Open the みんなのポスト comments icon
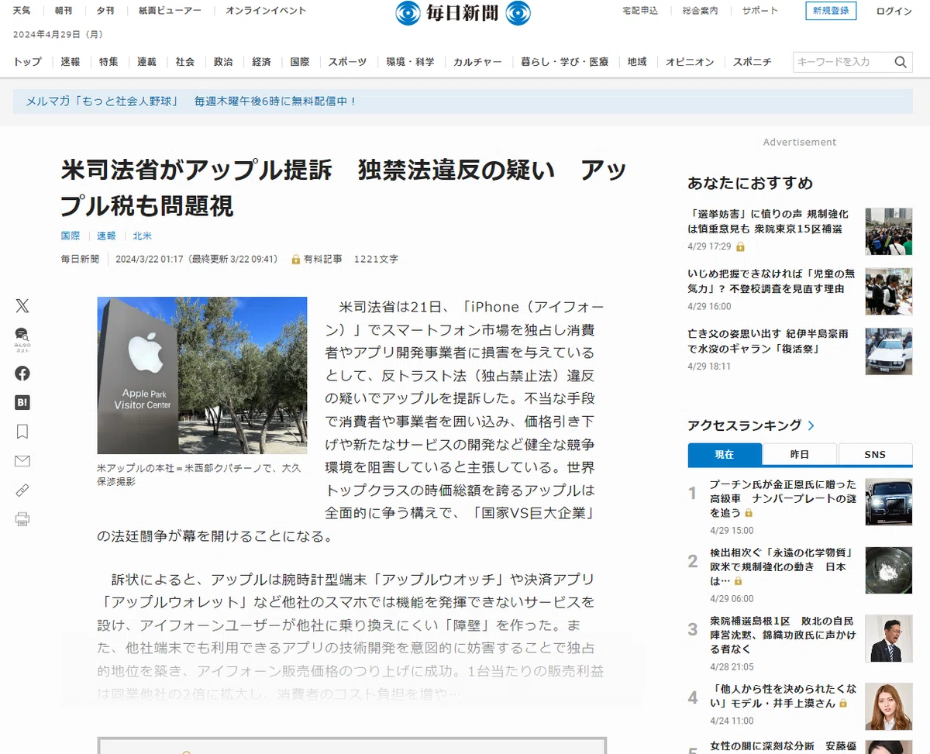The image size is (930, 754). point(22,340)
